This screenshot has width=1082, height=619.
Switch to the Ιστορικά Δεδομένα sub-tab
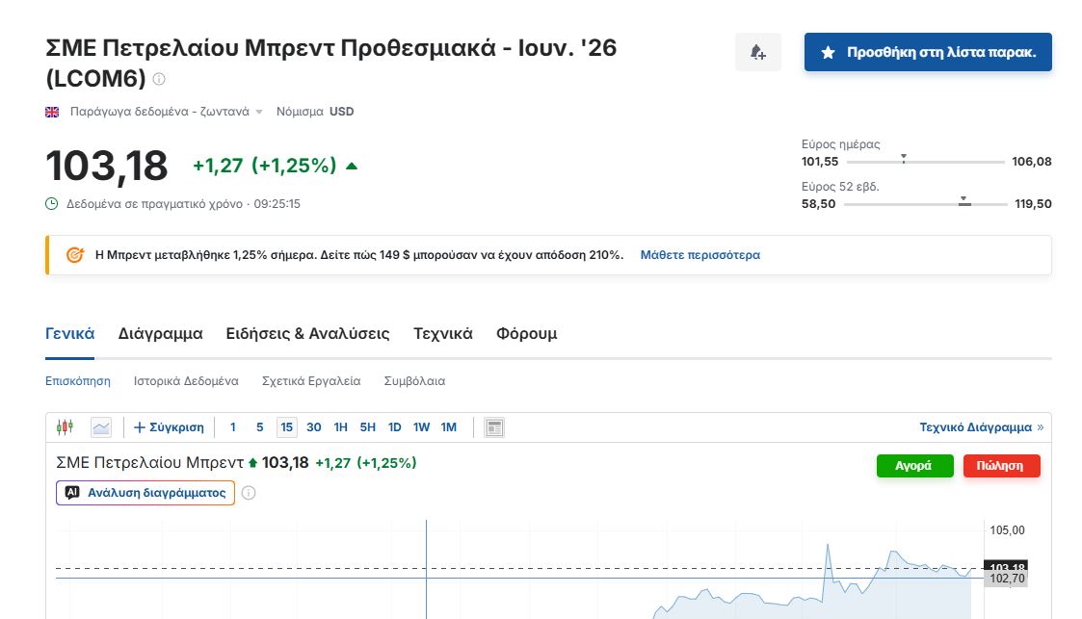[186, 381]
